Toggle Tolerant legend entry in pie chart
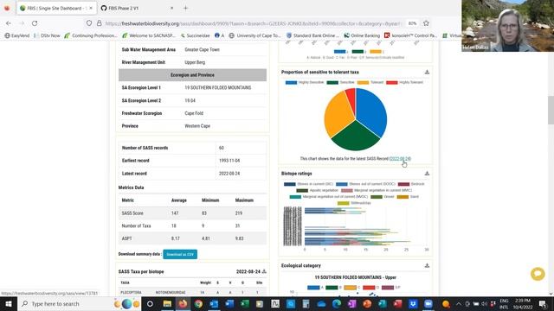 pyautogui.click(x=370, y=83)
